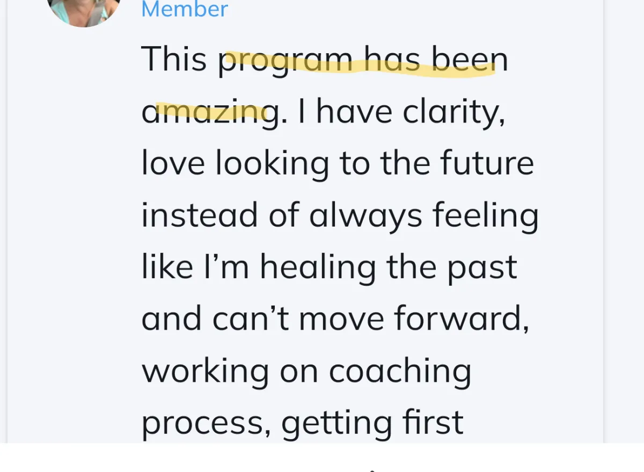Image resolution: width=644 pixels, height=472 pixels.
Task: Click the highlighted word "program"
Action: (285, 63)
